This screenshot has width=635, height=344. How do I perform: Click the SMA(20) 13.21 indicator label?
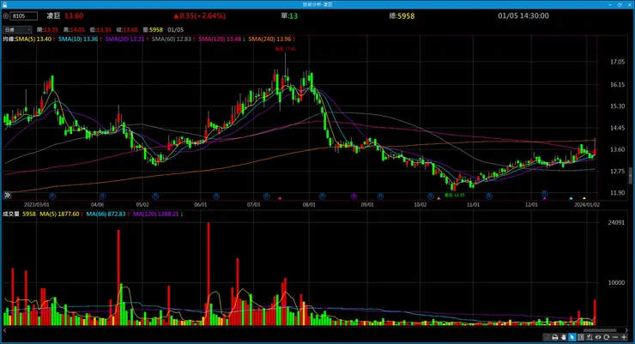click(126, 39)
